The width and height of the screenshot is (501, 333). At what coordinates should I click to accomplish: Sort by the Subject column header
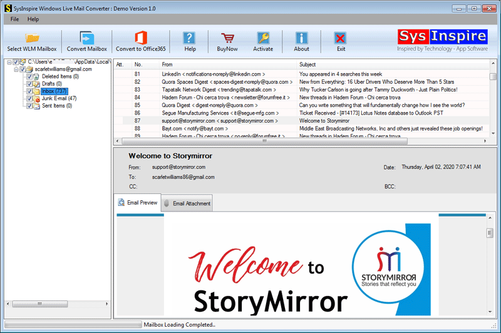pos(393,64)
